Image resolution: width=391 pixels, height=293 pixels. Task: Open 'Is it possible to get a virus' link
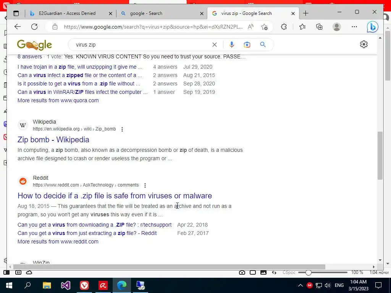click(x=79, y=84)
